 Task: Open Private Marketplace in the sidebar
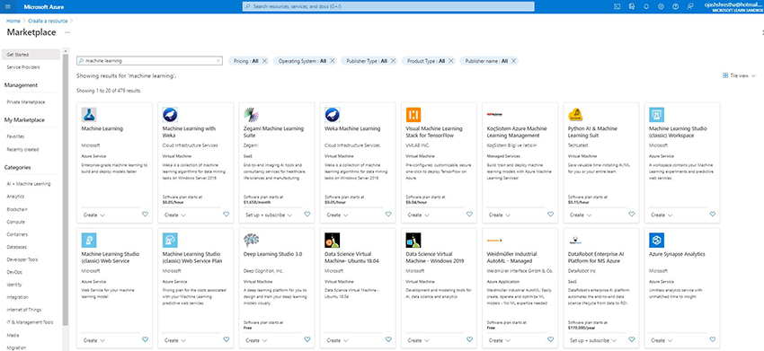coord(26,102)
